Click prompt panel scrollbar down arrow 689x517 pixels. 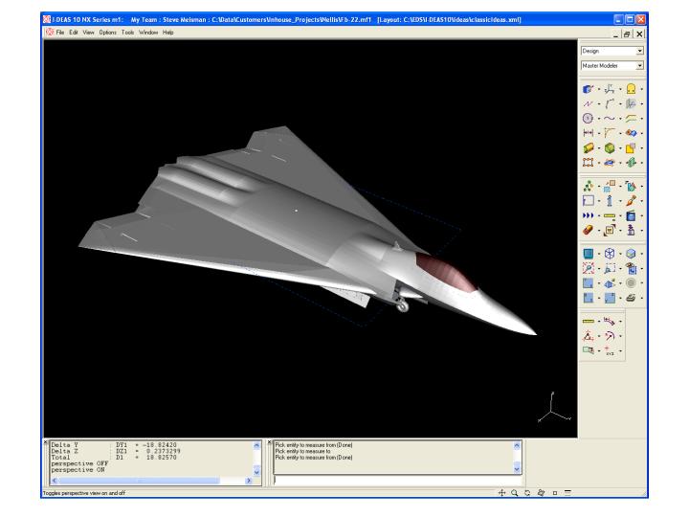coord(517,469)
